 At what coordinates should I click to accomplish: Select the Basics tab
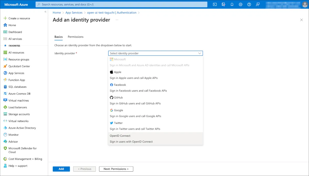pos(58,37)
